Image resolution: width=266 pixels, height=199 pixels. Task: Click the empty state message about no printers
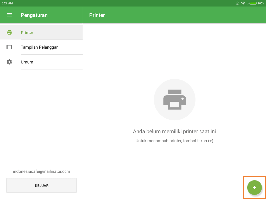[174, 131]
